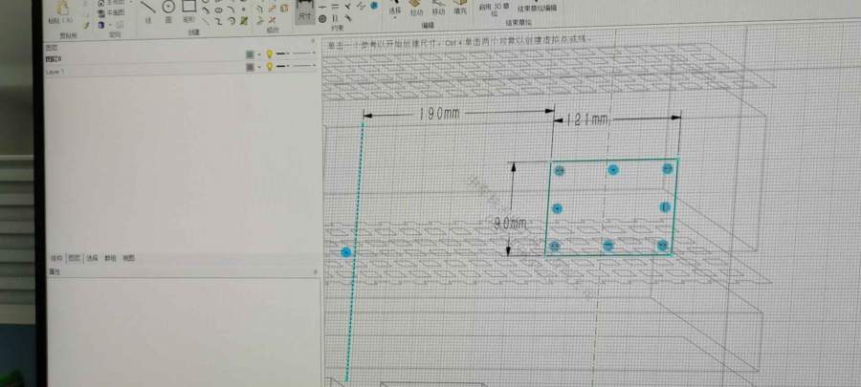Viewport: 861px width, 387px height.
Task: Click top-middle blue constraint marker on rectangle
Action: [613, 170]
